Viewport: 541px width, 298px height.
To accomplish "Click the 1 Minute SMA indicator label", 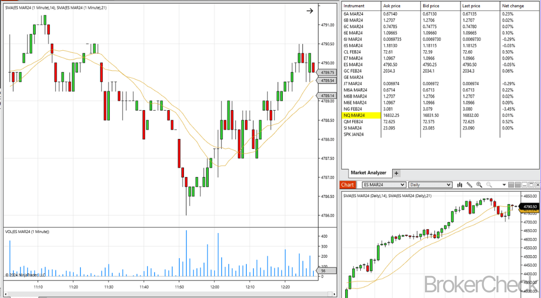I will (x=56, y=8).
